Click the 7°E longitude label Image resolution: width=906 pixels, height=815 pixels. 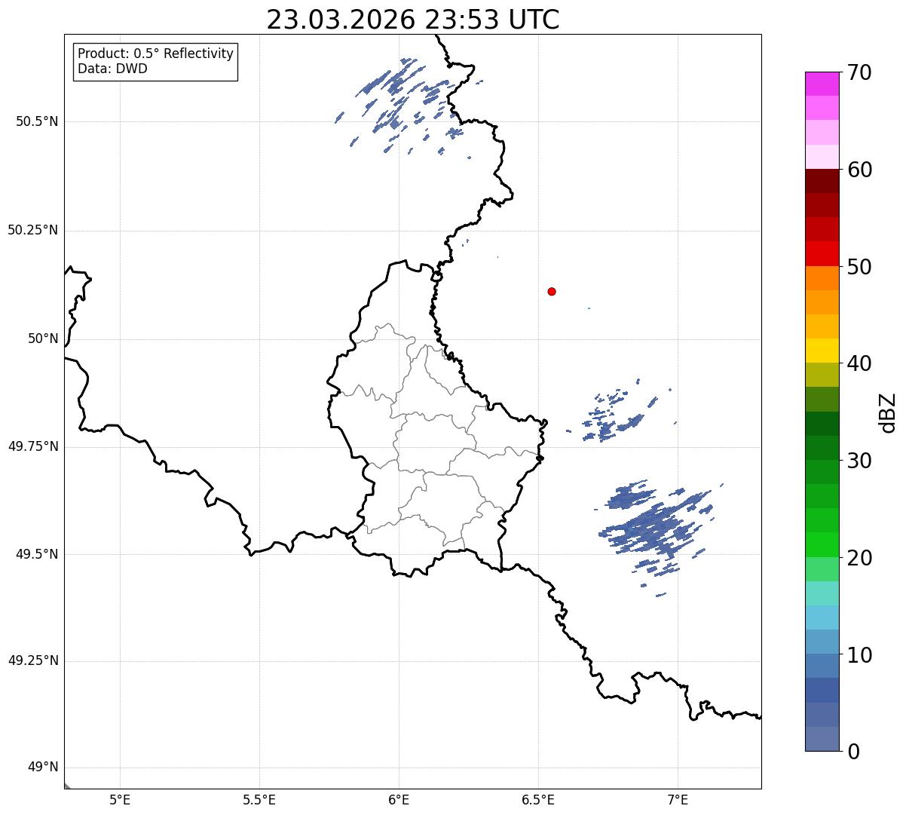pos(678,800)
